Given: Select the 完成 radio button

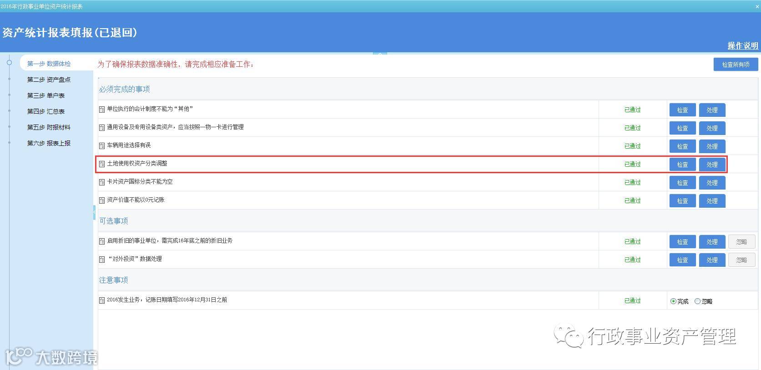Looking at the screenshot, I should pos(673,301).
